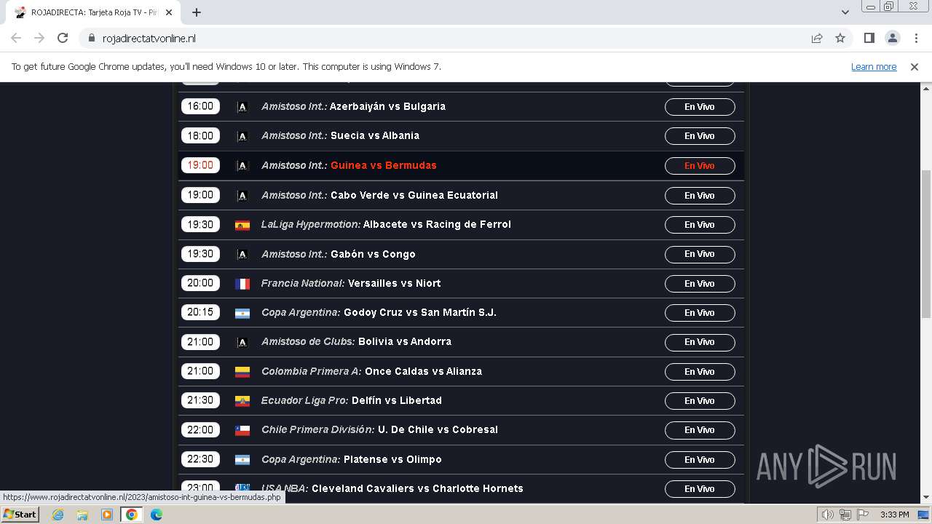Screen dimensions: 932x524
Task: Open the share this page icon
Action: [817, 38]
